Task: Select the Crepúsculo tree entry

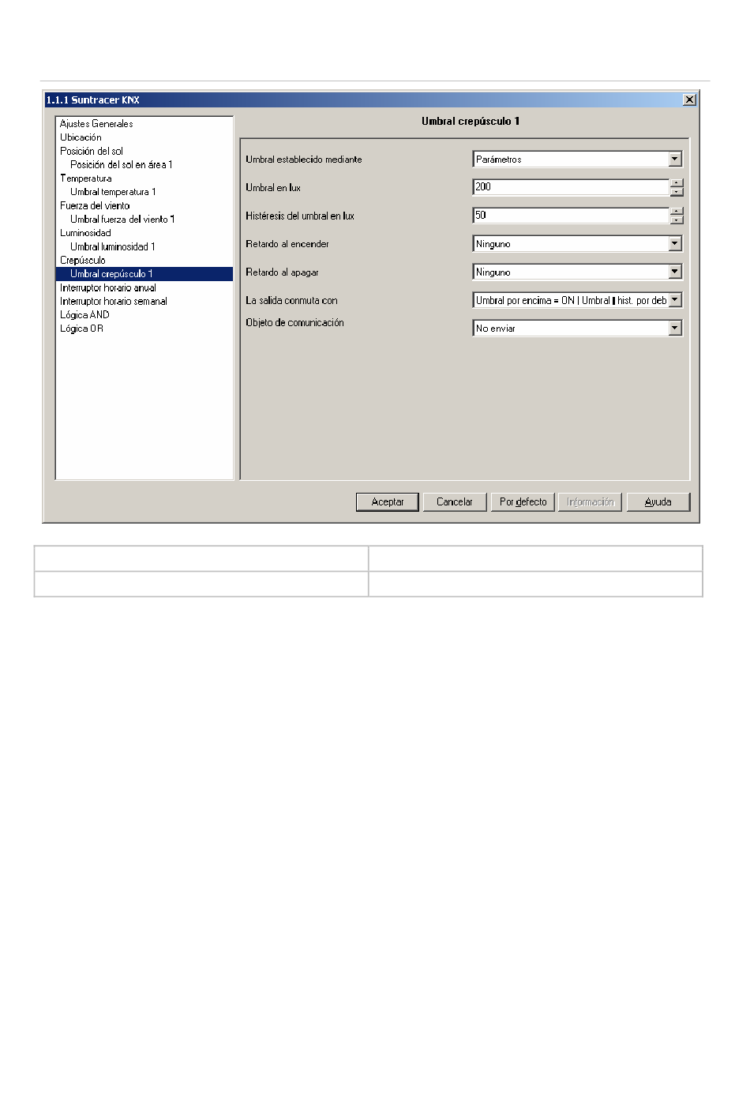Action: coord(83,261)
